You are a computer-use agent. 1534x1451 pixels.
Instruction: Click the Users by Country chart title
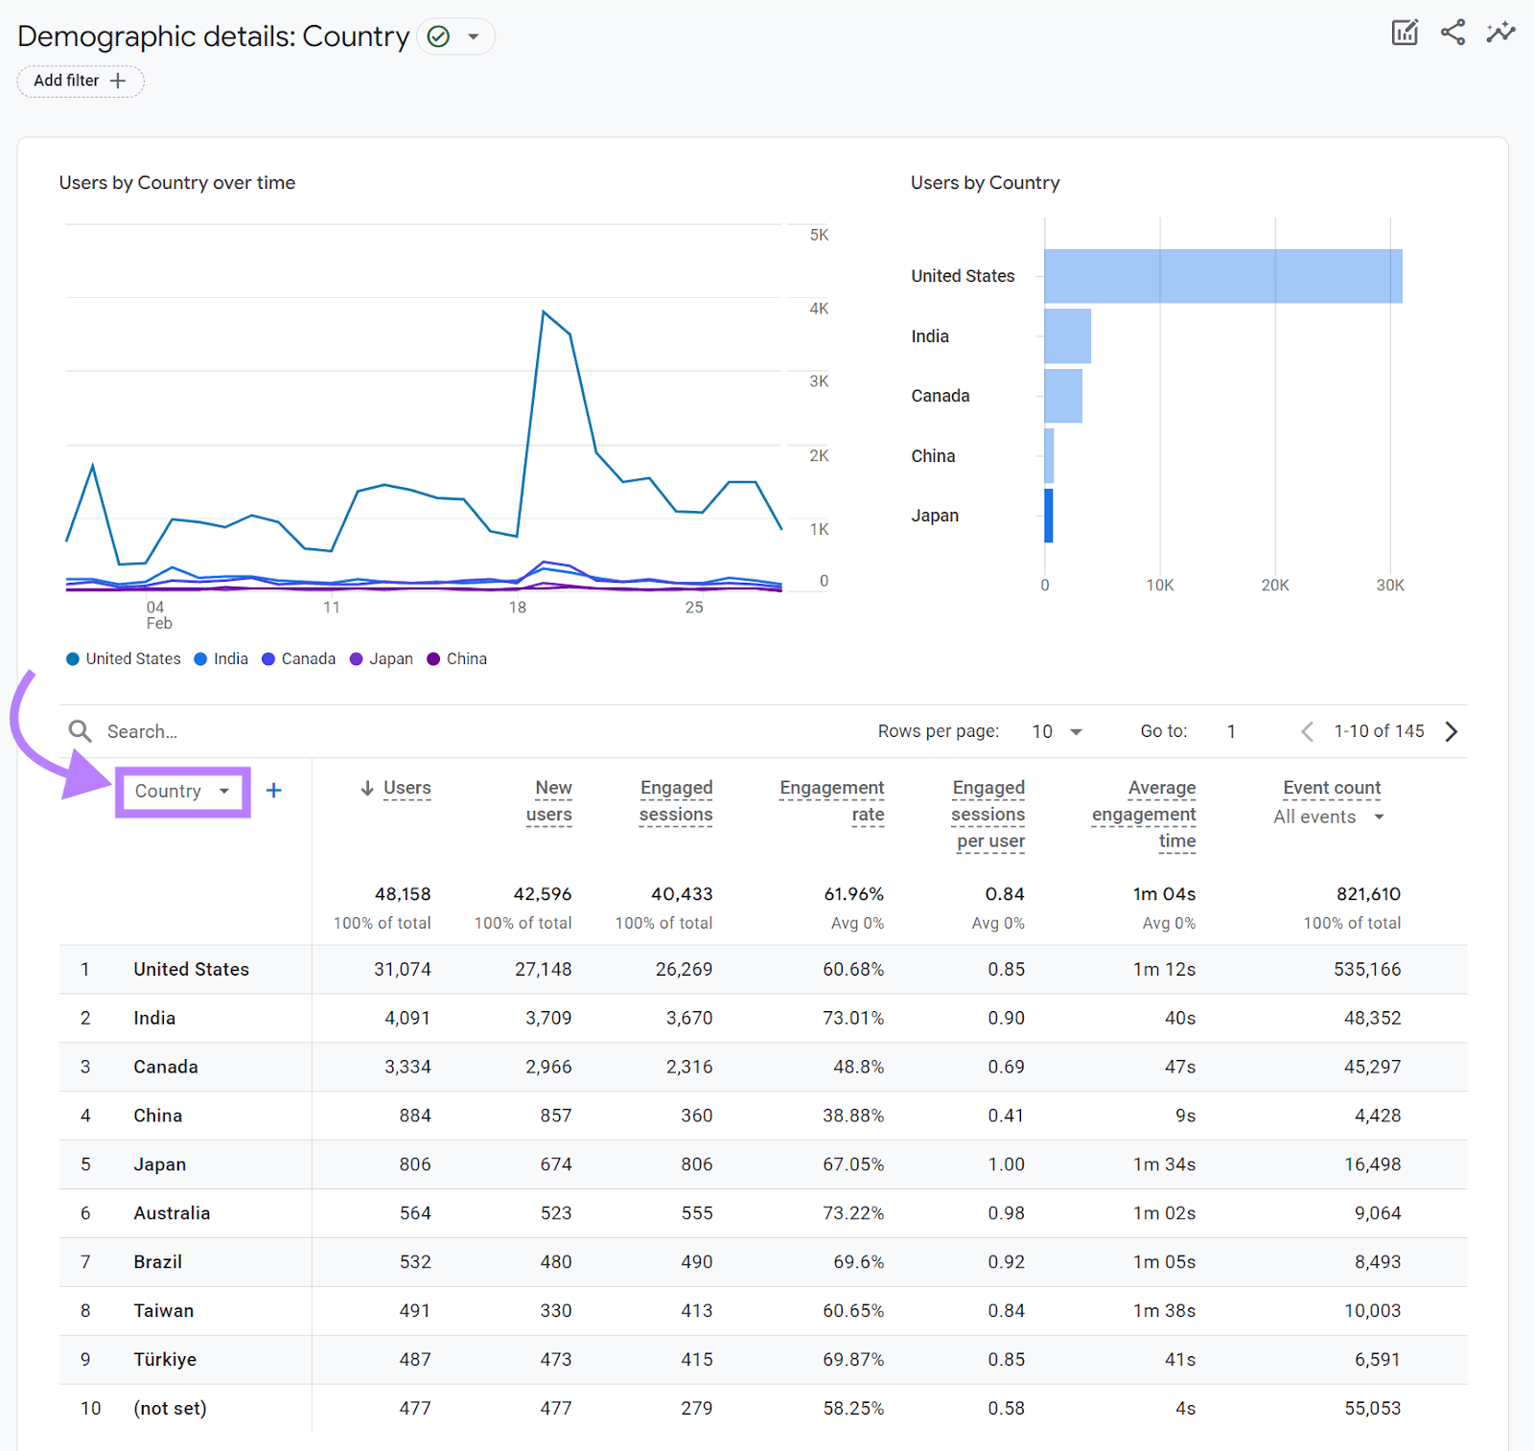click(985, 183)
